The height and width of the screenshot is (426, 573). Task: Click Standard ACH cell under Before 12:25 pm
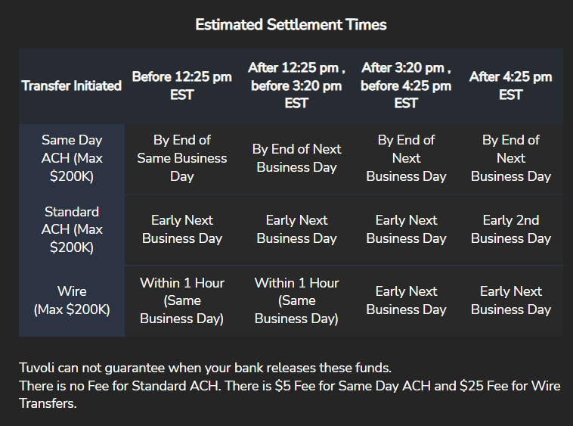coord(181,229)
